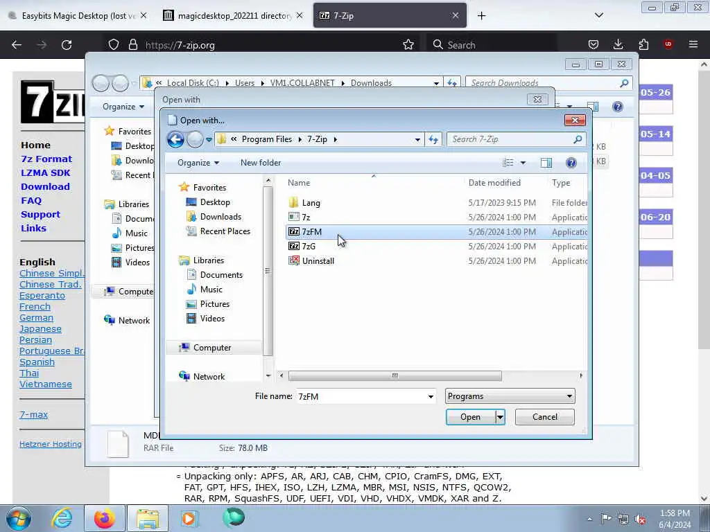Click the Back arrow in Open with dialog
Viewport: 710px width, 532px height.
point(175,139)
